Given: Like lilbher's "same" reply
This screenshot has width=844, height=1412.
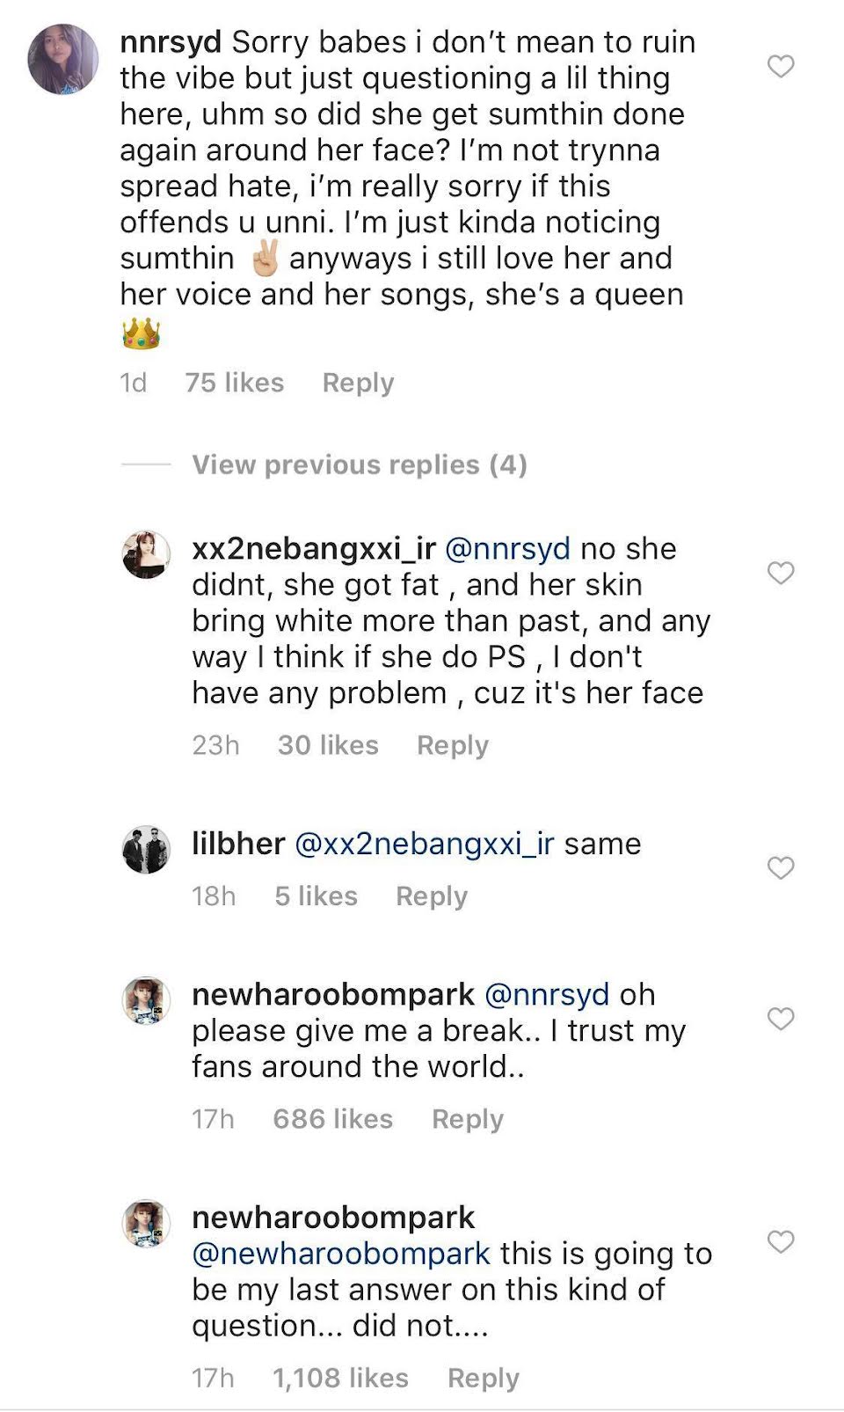Looking at the screenshot, I should pyautogui.click(x=781, y=867).
